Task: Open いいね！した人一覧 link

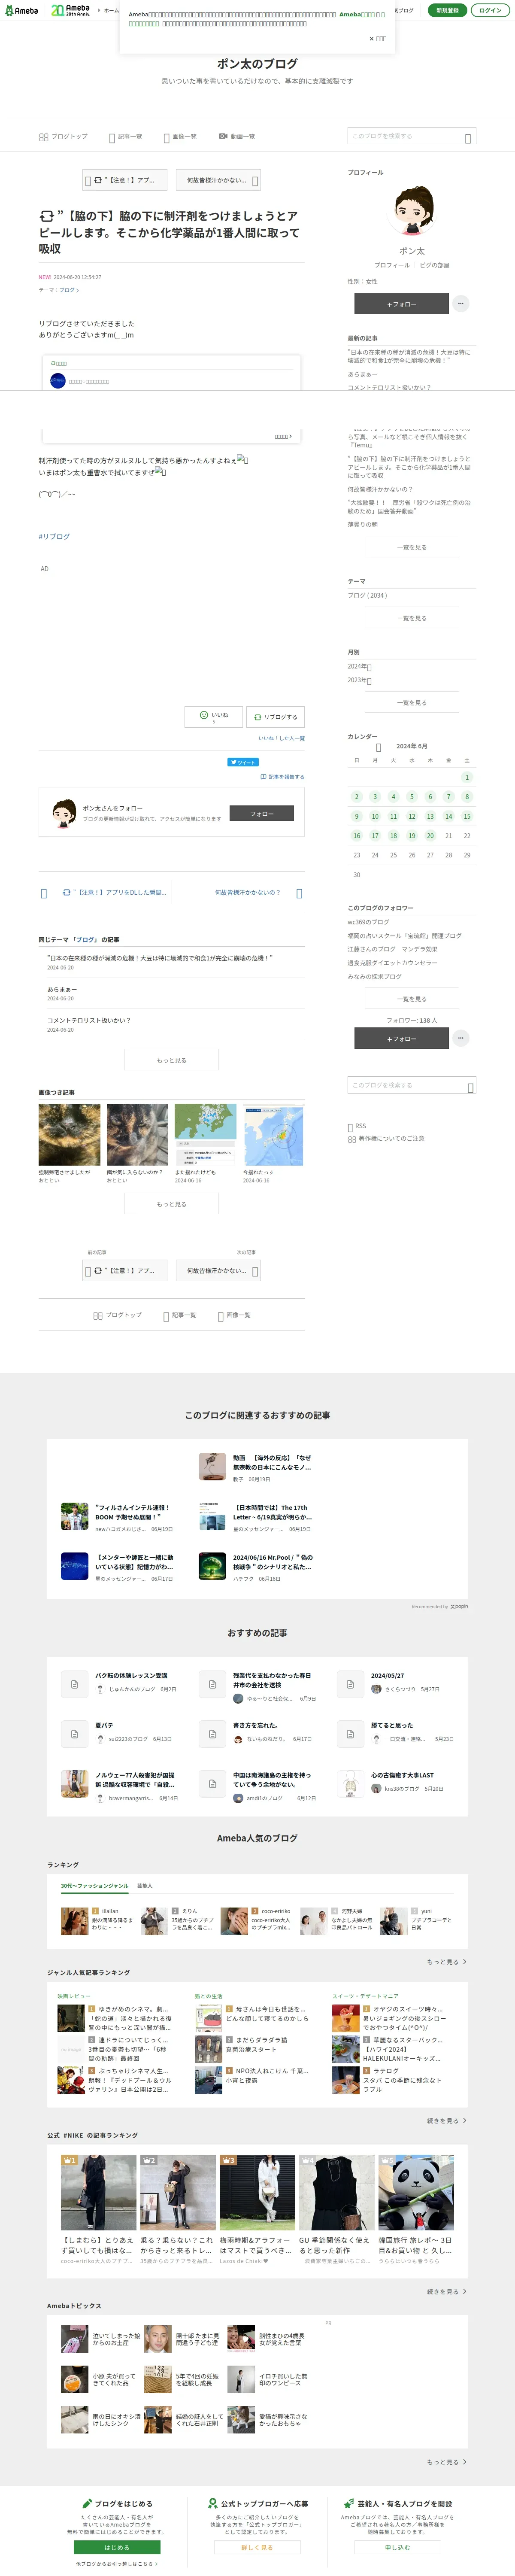Action: pyautogui.click(x=281, y=738)
